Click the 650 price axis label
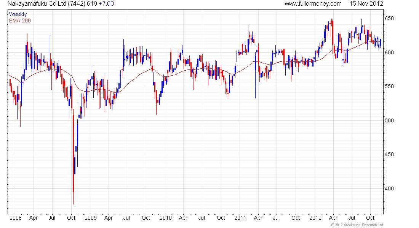This screenshot has width=419, height=228. click(x=389, y=18)
